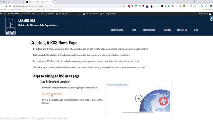Close the Red Berry Lake tab
Image resolution: width=213 pixels, height=120 pixels.
pos(23,2)
